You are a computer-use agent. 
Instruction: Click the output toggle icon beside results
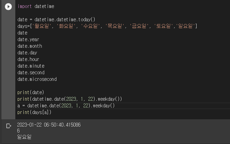pyautogui.click(x=9, y=126)
